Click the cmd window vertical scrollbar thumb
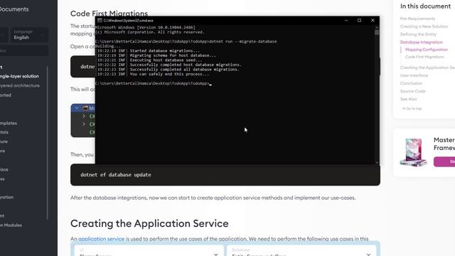 pyautogui.click(x=377, y=32)
